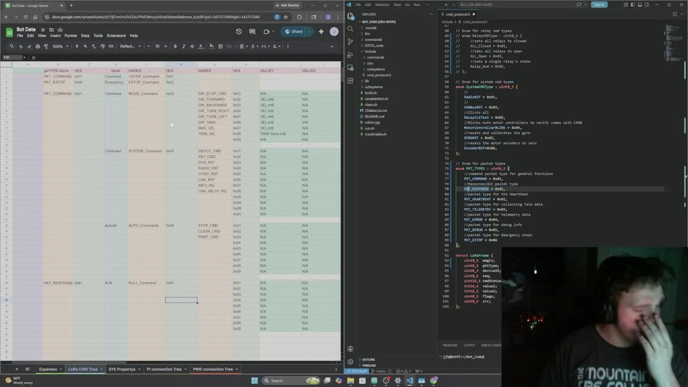The height and width of the screenshot is (387, 688).
Task: Open VS Code Explorer activity icon
Action: pos(350,17)
